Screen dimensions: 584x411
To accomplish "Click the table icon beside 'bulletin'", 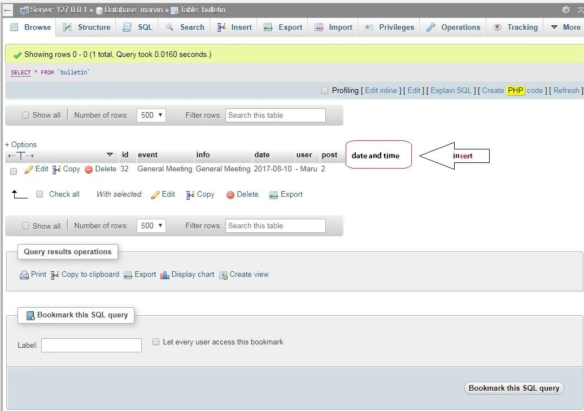I will tap(175, 10).
